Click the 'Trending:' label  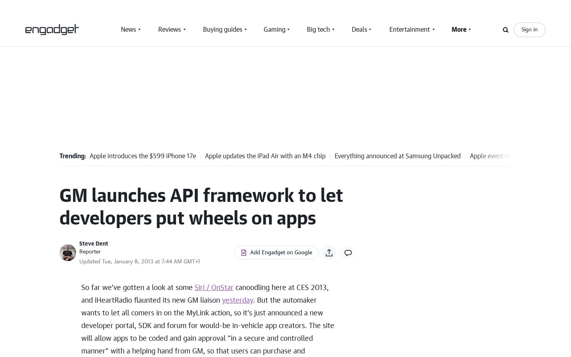73,156
